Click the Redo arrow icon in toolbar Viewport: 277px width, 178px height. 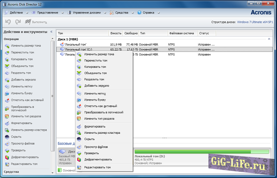pos(18,22)
